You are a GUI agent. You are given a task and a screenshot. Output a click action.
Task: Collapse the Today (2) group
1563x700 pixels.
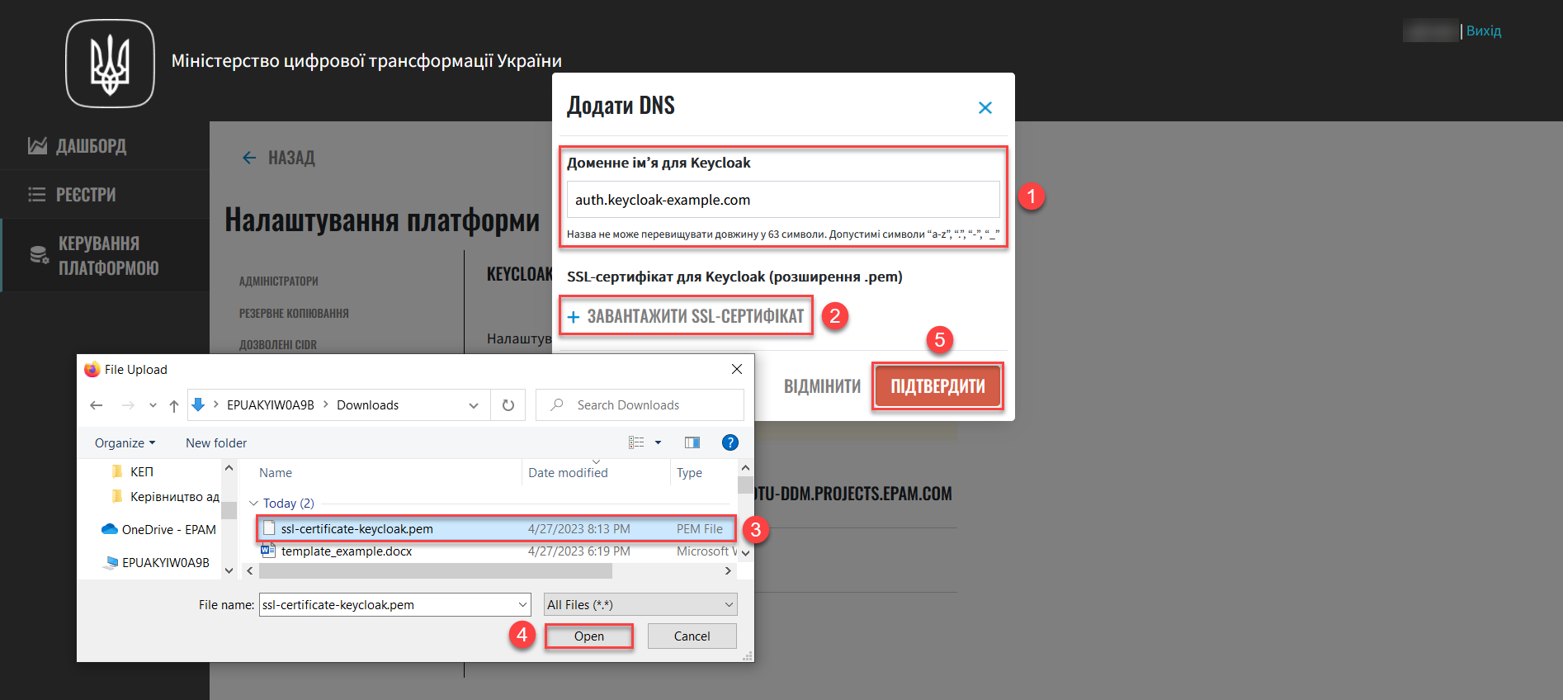[253, 504]
